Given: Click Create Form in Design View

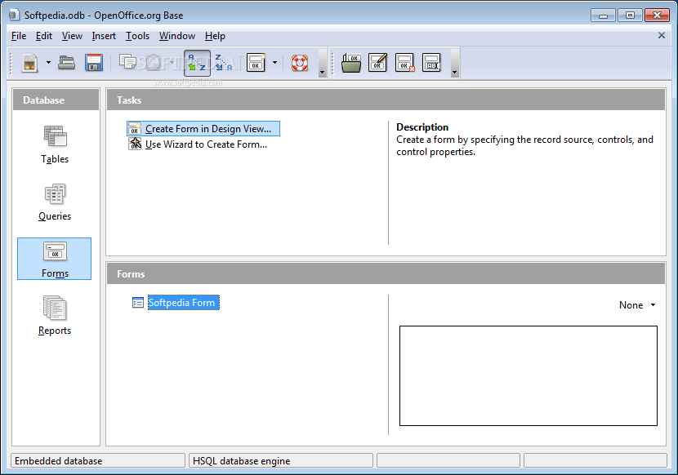Looking at the screenshot, I should [203, 129].
